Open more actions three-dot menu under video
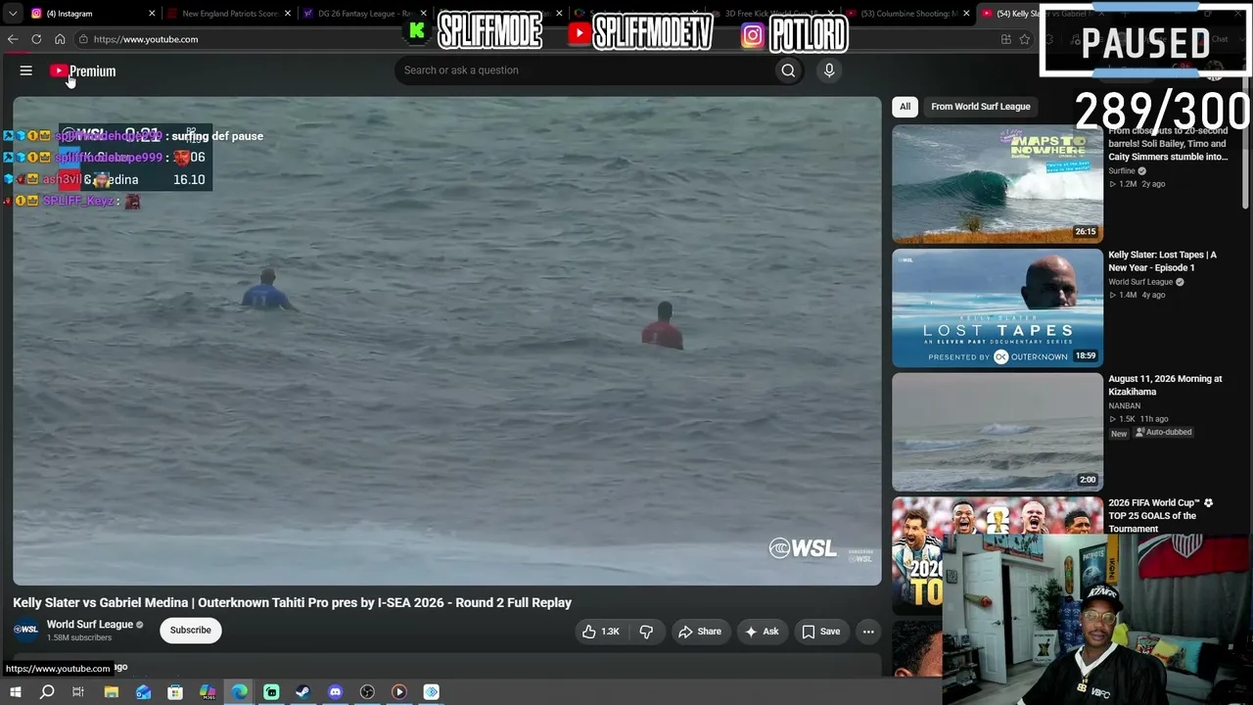Screen dimensions: 1253x705 (868, 632)
